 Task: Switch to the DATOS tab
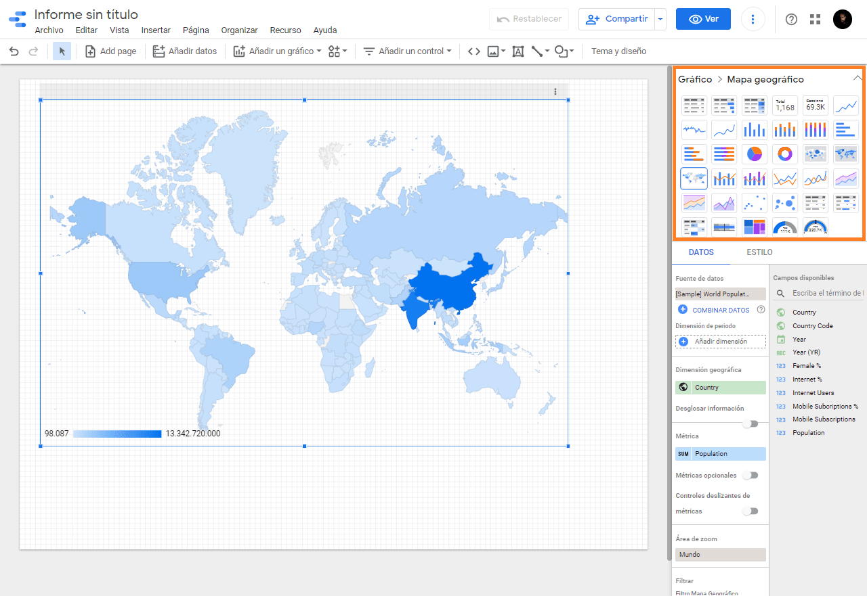(701, 252)
